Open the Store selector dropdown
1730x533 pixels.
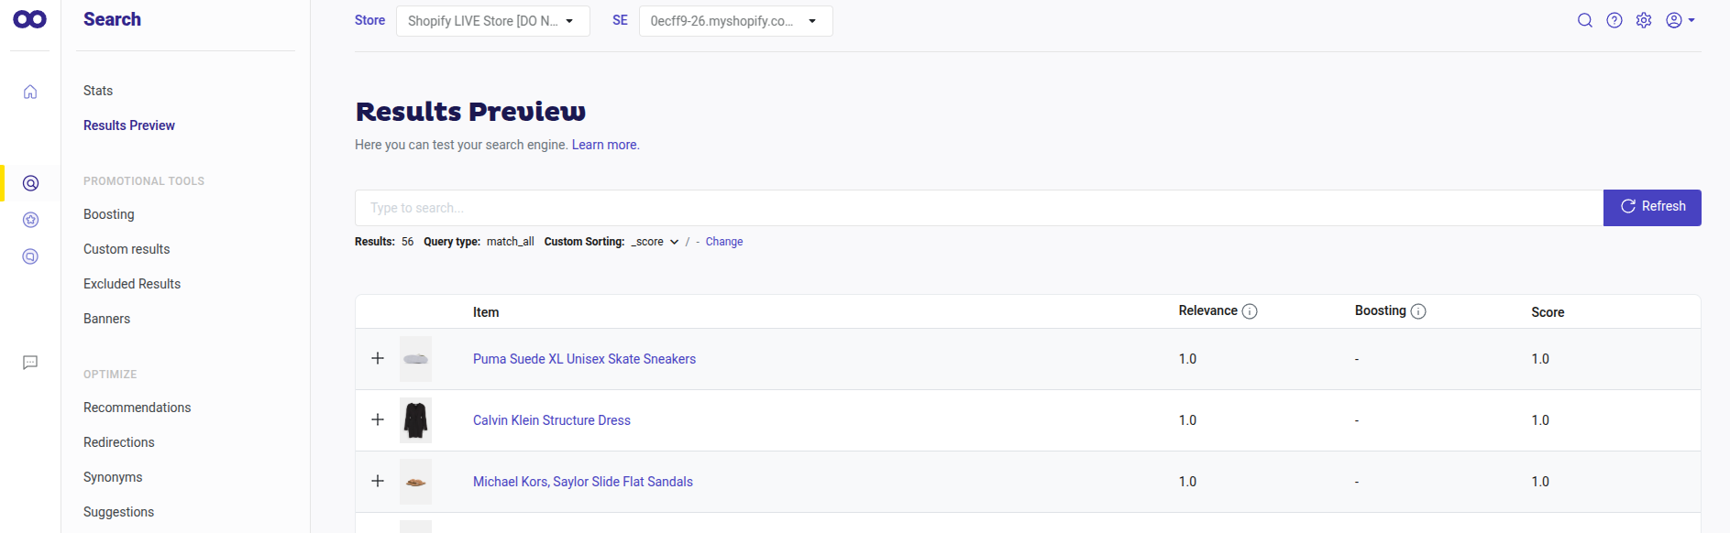tap(493, 21)
